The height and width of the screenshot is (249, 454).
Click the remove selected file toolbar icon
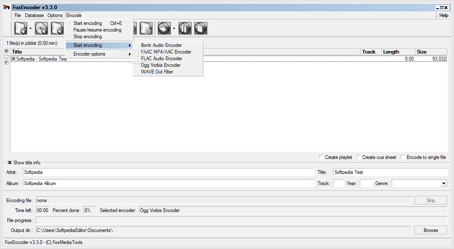click(57, 28)
